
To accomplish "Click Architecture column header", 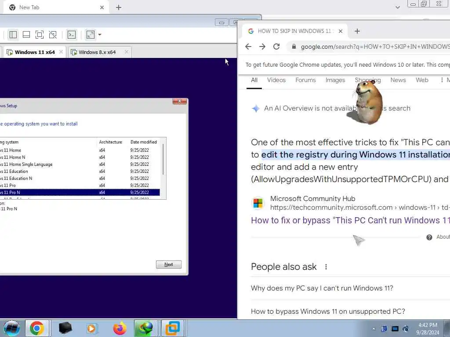I will [x=110, y=142].
